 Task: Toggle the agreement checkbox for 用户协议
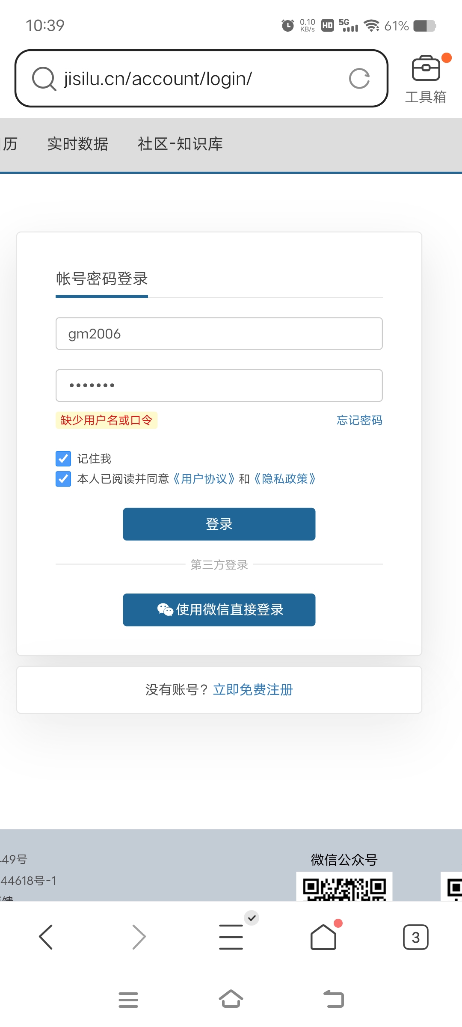pos(63,479)
